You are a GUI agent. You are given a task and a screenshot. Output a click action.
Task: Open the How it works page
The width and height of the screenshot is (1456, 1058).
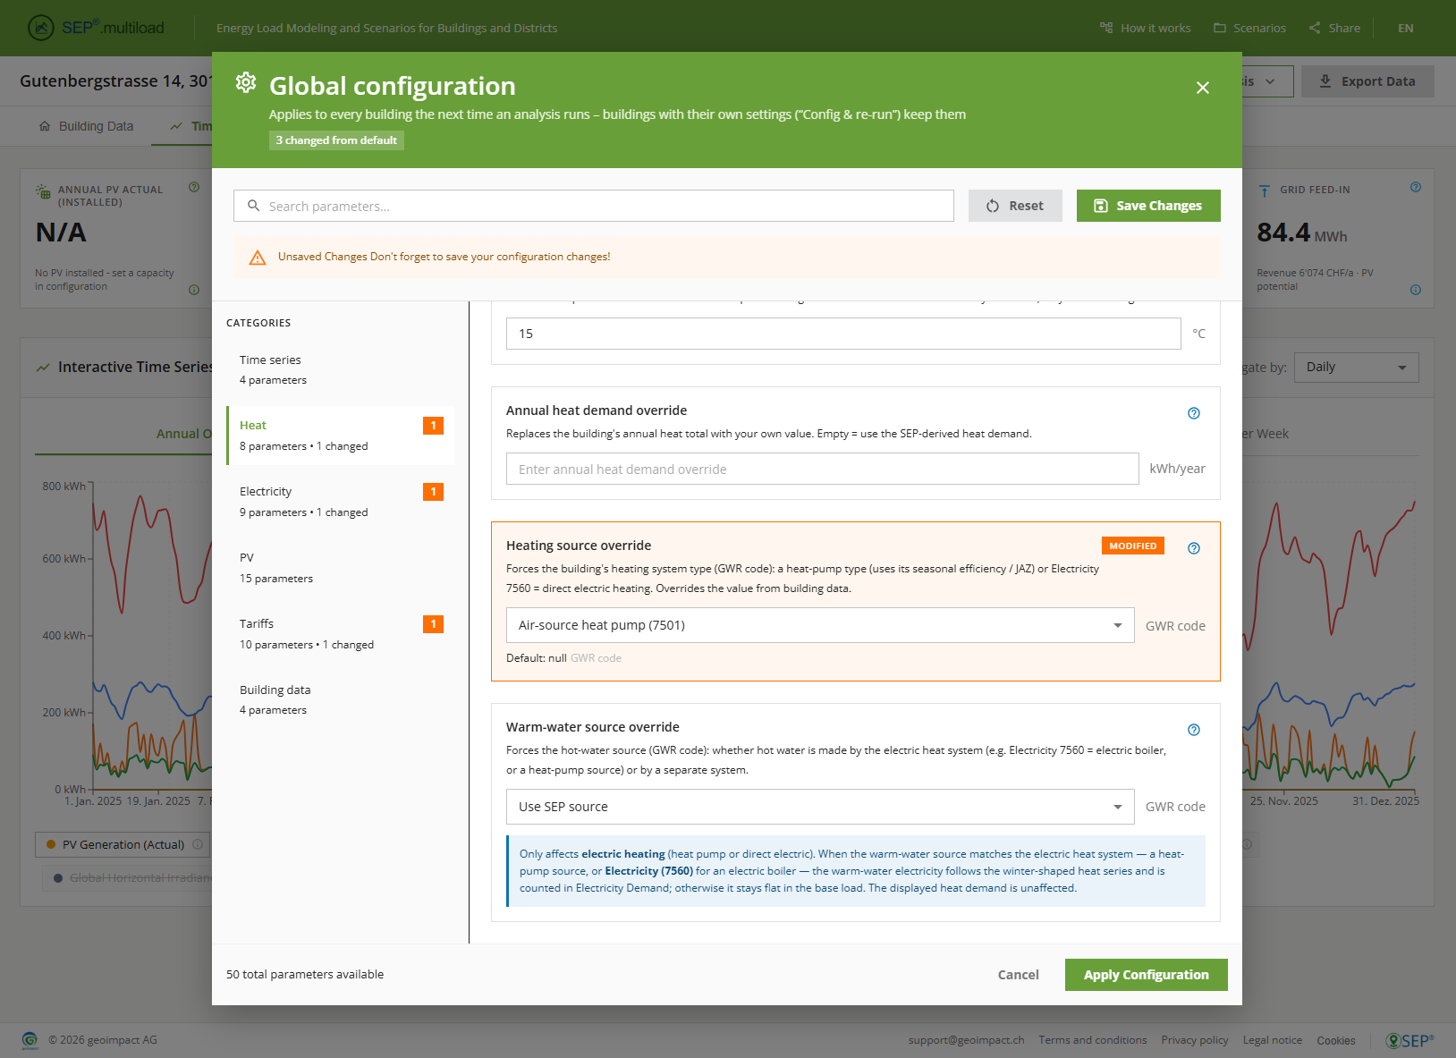click(x=1146, y=28)
